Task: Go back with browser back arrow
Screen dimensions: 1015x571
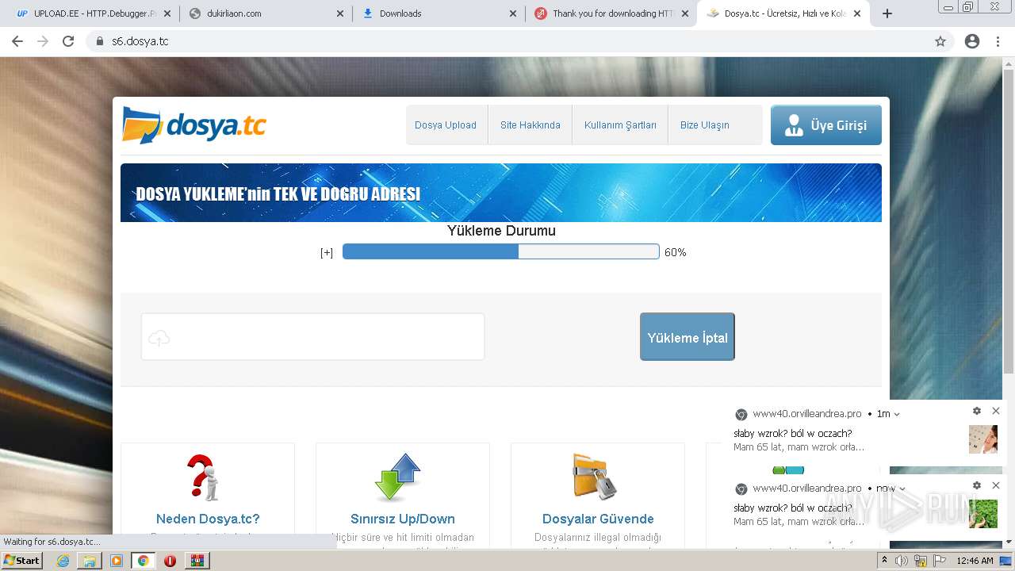Action: pos(17,41)
